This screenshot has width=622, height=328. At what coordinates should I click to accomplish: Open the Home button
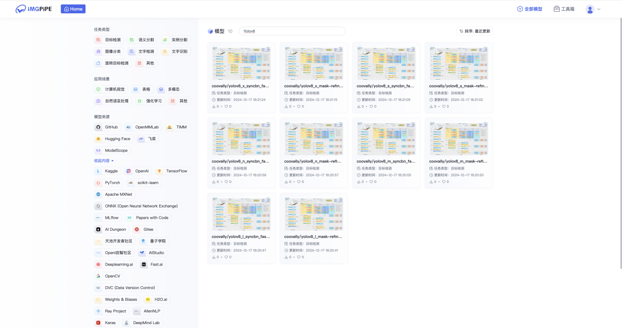coord(73,9)
